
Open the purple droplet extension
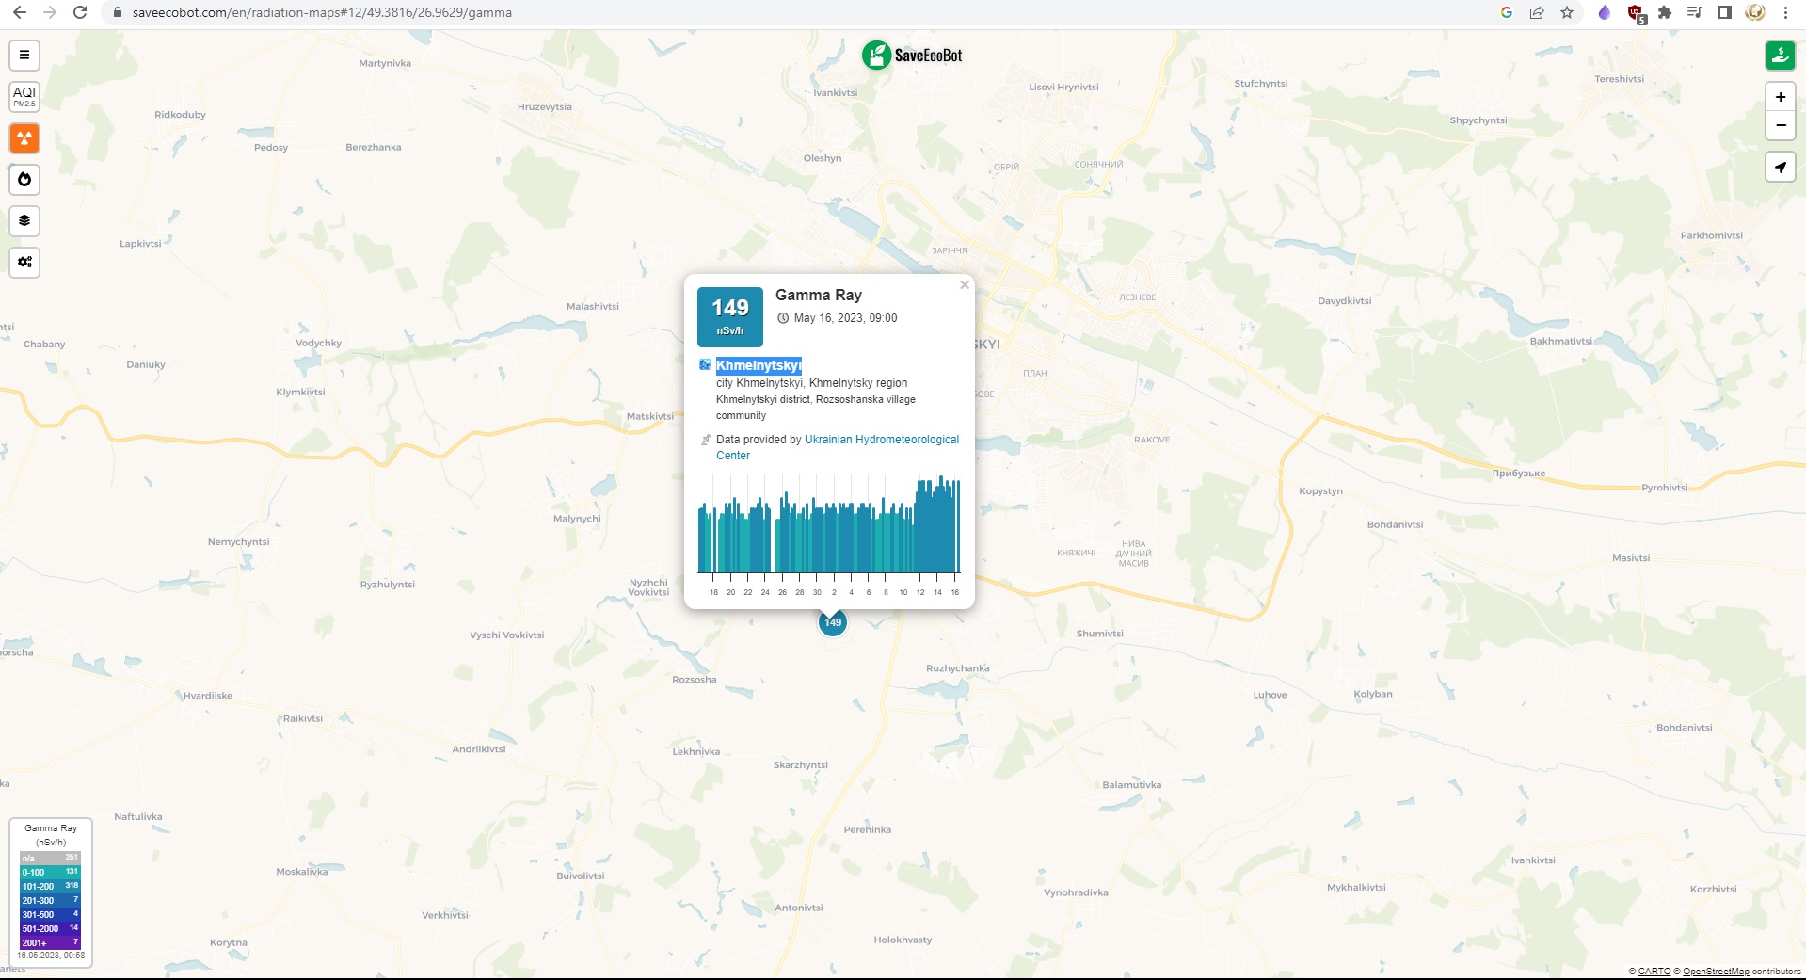coord(1605,12)
